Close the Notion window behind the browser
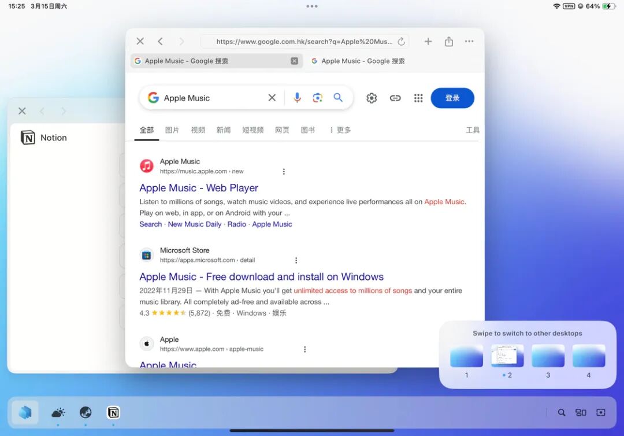The height and width of the screenshot is (436, 624). (23, 111)
